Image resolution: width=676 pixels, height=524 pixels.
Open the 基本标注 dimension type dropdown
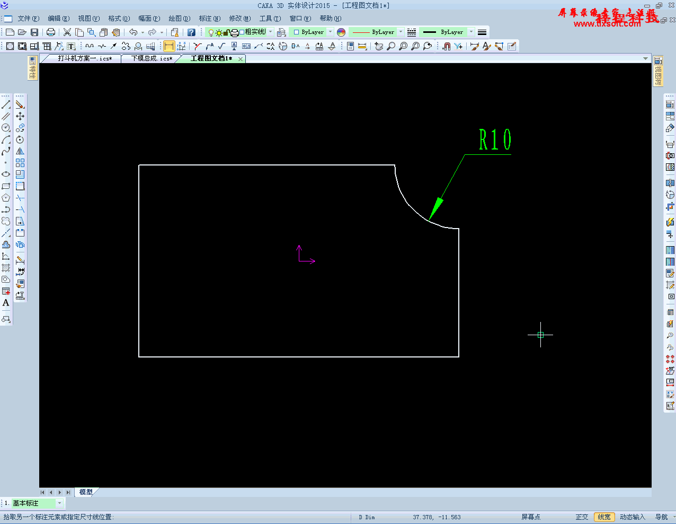(x=59, y=503)
